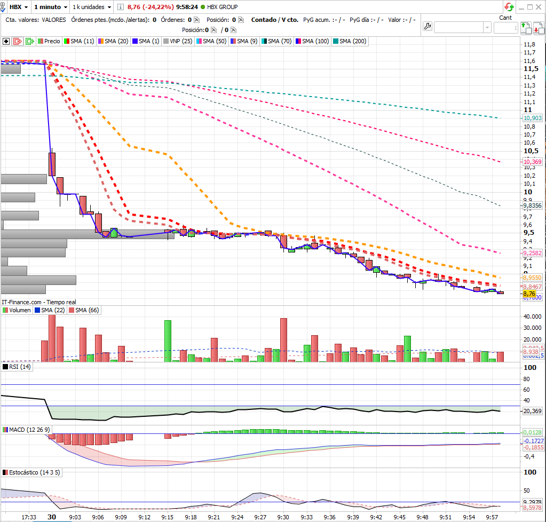
Task: Click the PyG día label
Action: click(x=359, y=20)
